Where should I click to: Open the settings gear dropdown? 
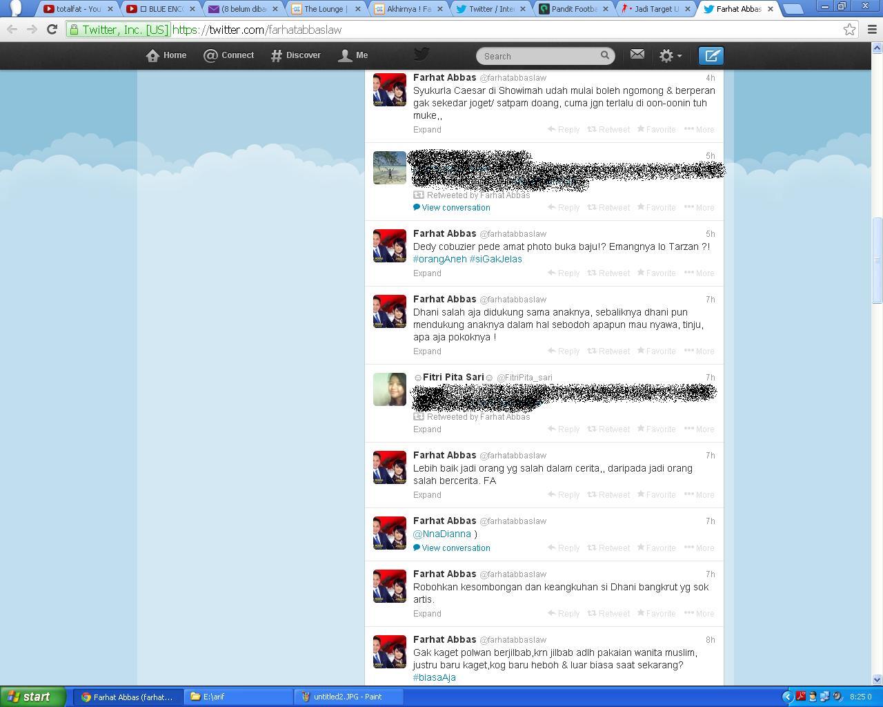coord(671,56)
